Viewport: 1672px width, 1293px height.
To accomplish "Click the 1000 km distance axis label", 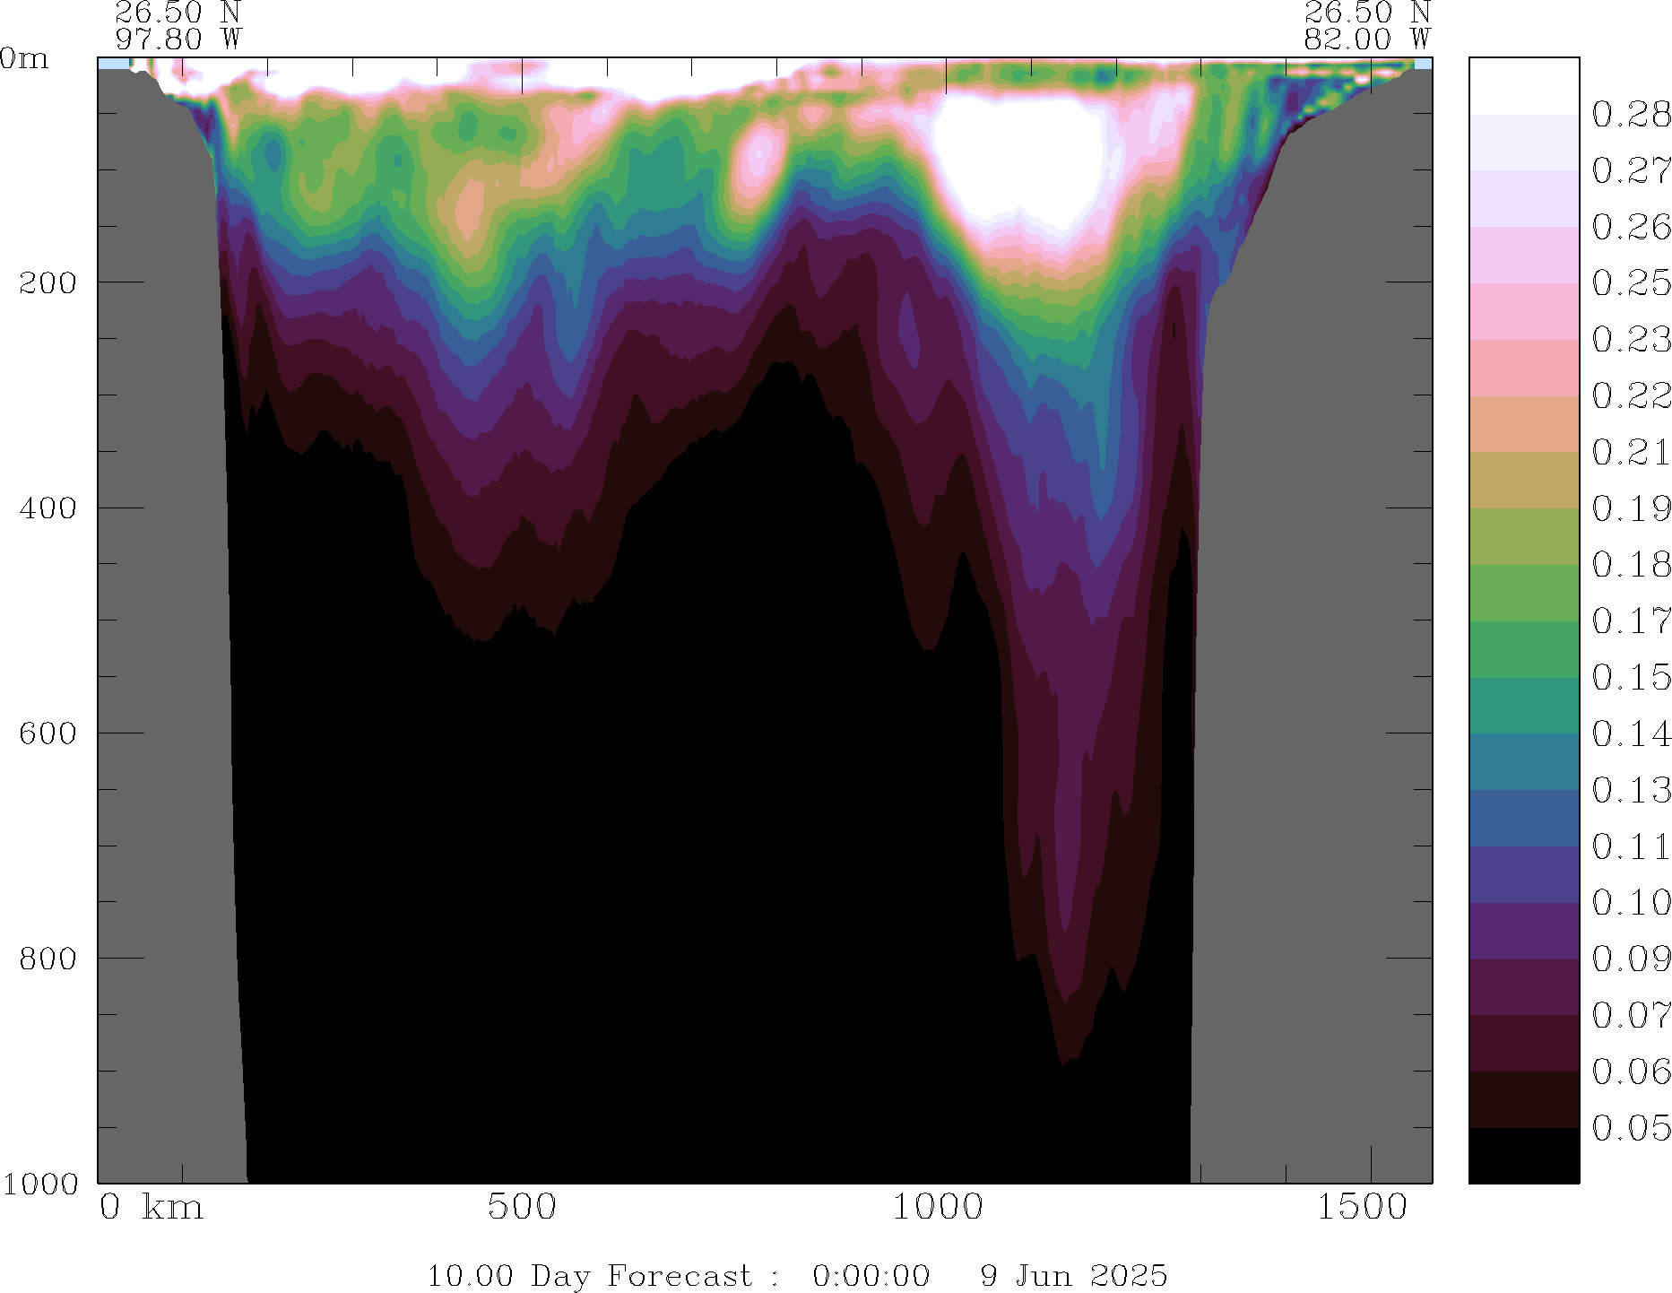I will [938, 1207].
